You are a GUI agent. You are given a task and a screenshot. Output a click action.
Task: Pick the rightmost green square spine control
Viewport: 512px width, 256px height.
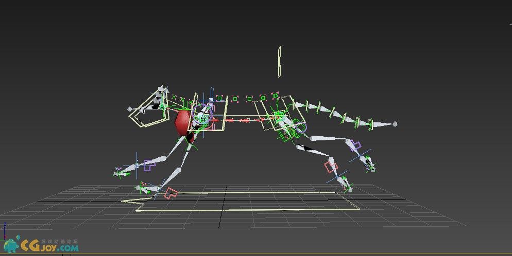tap(275, 96)
